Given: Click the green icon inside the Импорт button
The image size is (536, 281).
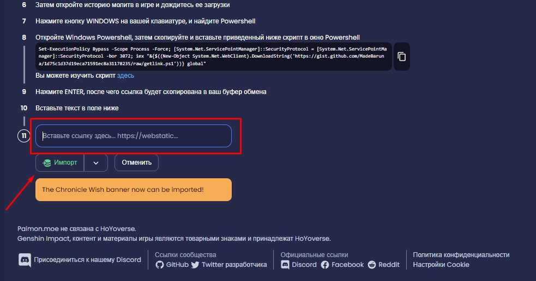Looking at the screenshot, I should coord(47,163).
